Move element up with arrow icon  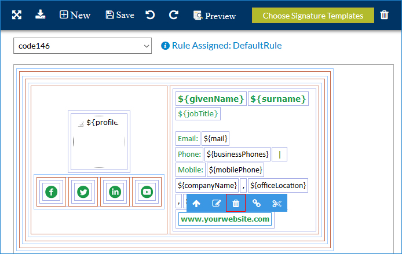point(196,203)
